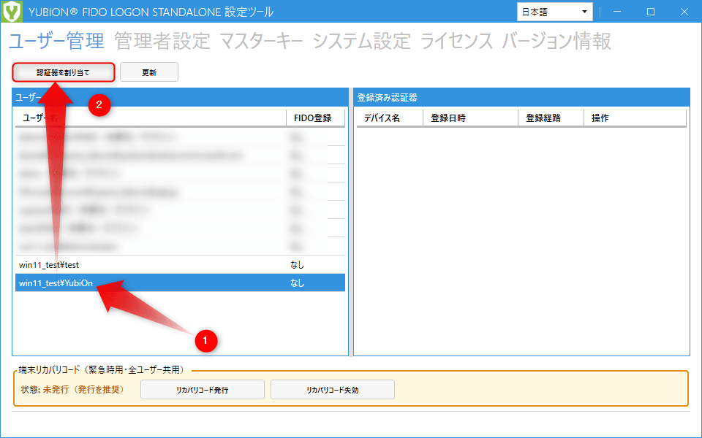This screenshot has width=702, height=438.
Task: Show the バージョン情報 tab
Action: (556, 41)
